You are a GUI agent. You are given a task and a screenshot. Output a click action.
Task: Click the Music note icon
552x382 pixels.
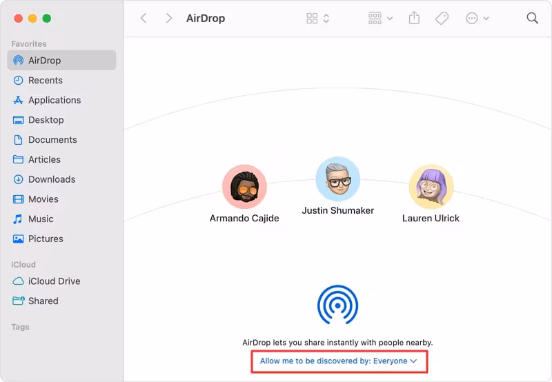point(18,219)
